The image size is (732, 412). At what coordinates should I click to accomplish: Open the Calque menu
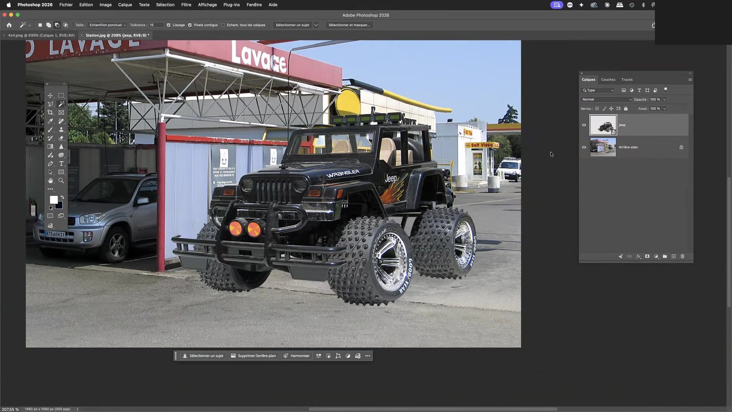tap(125, 5)
